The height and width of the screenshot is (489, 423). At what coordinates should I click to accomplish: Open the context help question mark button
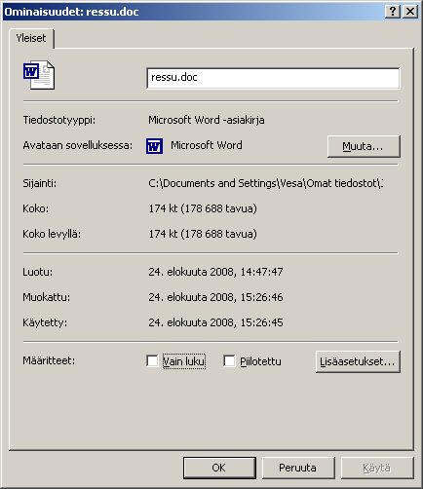393,12
